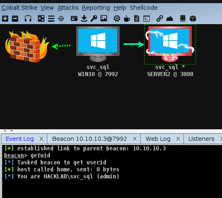Open credentials via ID card icon
This screenshot has width=222, height=198.
point(74,18)
